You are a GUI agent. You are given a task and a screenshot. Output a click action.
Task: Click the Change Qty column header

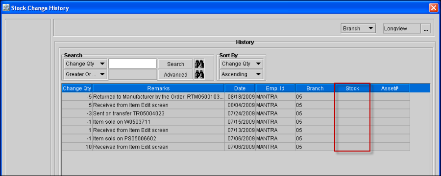click(77, 88)
